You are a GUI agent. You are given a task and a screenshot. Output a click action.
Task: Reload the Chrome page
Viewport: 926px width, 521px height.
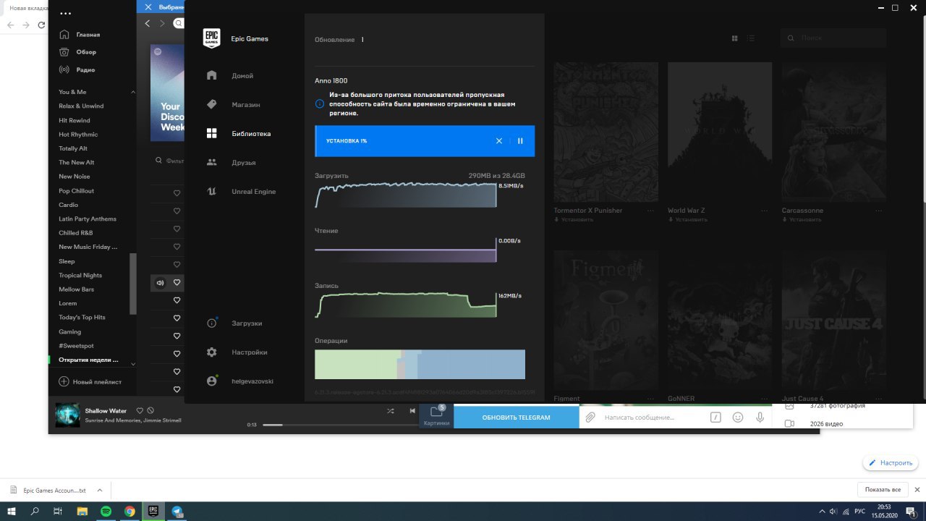(x=41, y=25)
